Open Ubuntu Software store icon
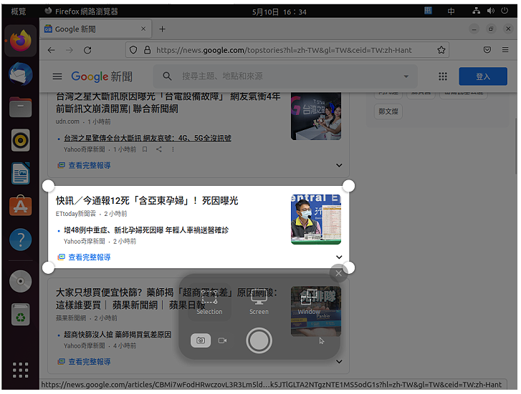The height and width of the screenshot is (394, 521). coord(21,206)
